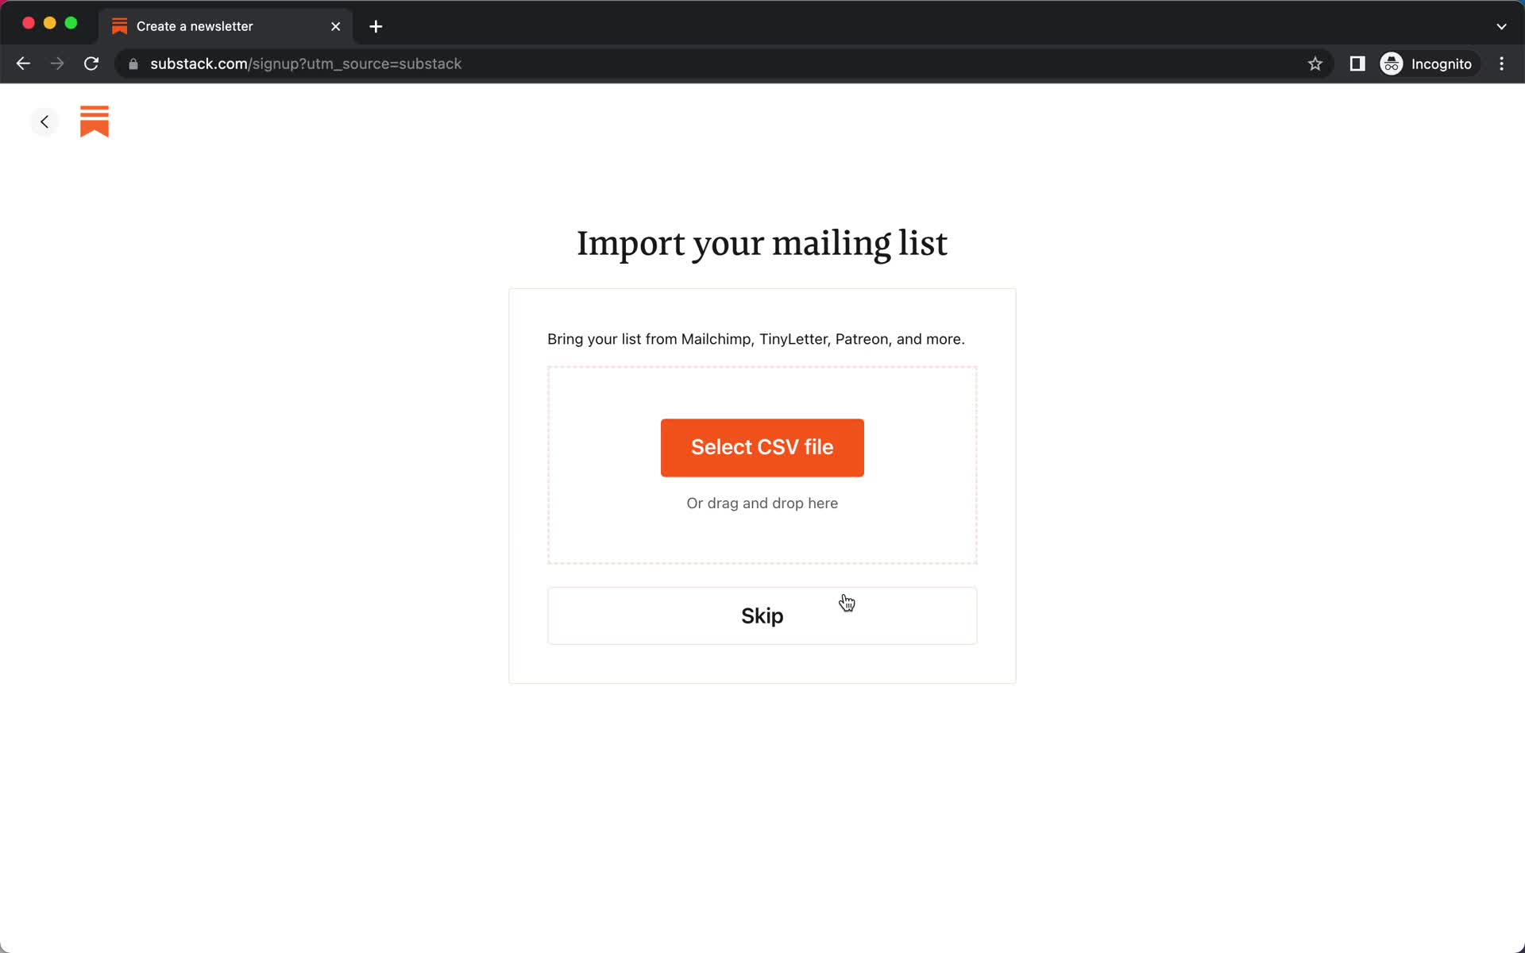Click the Incognito profile icon
The width and height of the screenshot is (1525, 953).
click(1392, 63)
